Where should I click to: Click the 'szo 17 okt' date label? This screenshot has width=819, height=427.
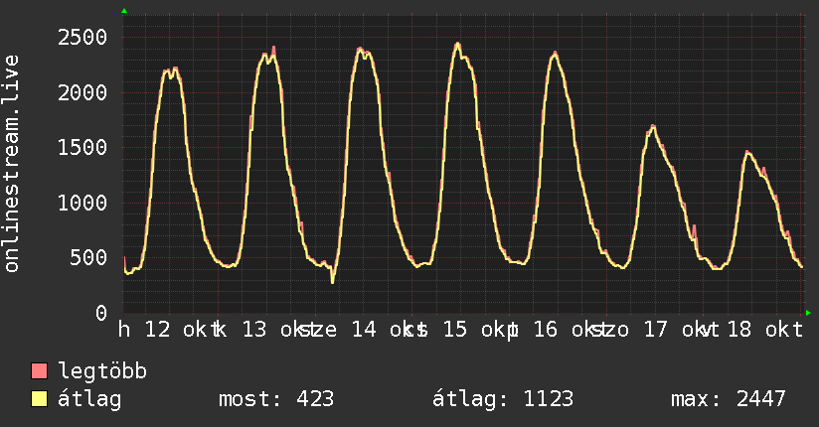click(x=656, y=330)
